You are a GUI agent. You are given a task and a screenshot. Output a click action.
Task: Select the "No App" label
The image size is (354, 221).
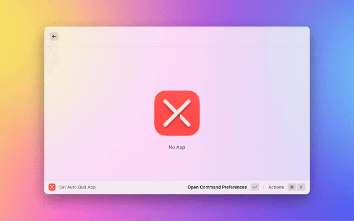pos(177,148)
